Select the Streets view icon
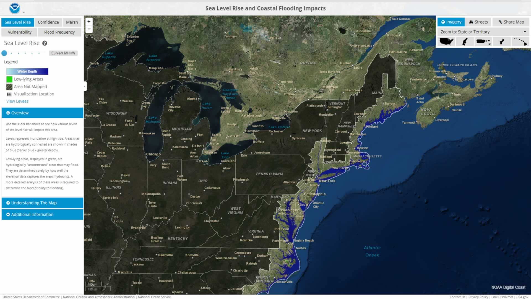This screenshot has width=531, height=299. point(478,22)
